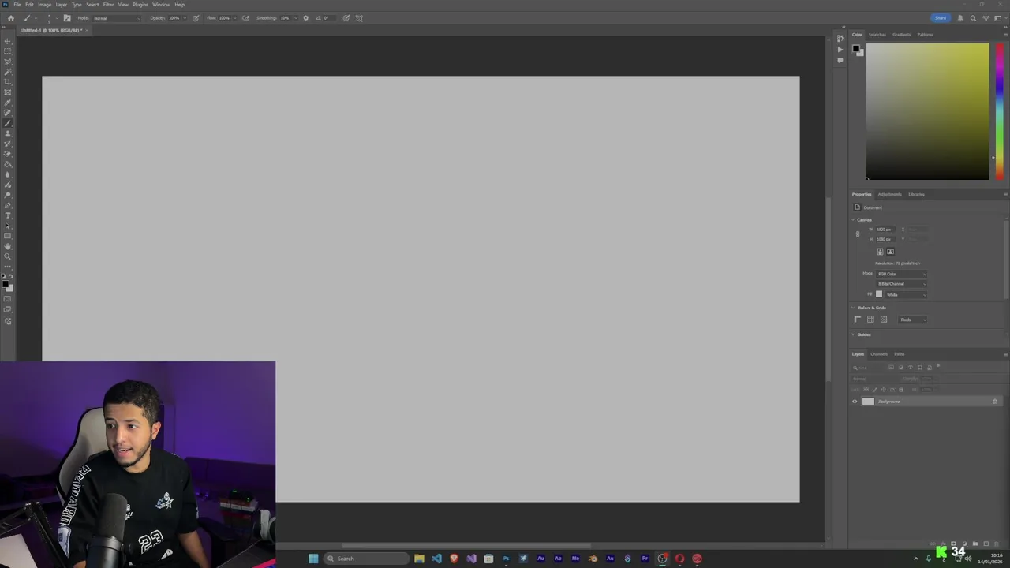Viewport: 1010px width, 568px height.
Task: Switch to the Adjustments tab
Action: tap(889, 194)
